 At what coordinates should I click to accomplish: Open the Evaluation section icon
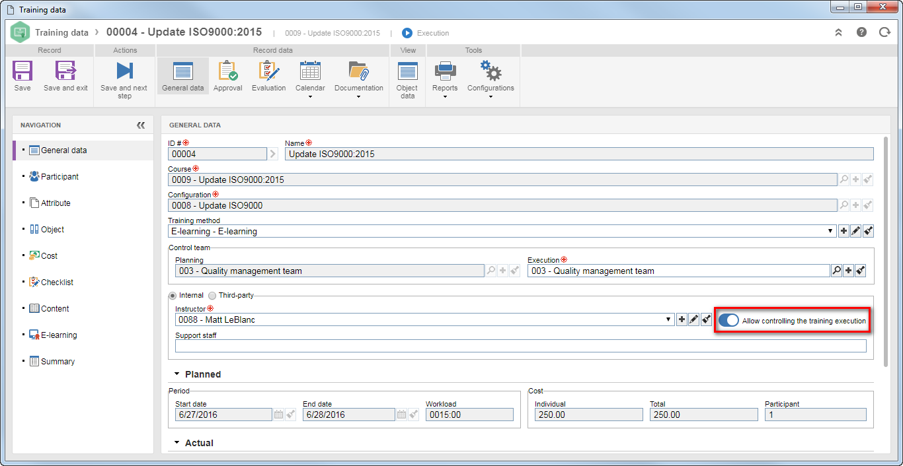point(269,71)
